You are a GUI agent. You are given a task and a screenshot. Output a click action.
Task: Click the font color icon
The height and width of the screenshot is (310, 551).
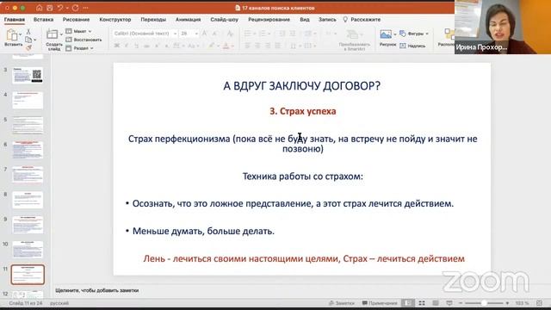tap(226, 46)
